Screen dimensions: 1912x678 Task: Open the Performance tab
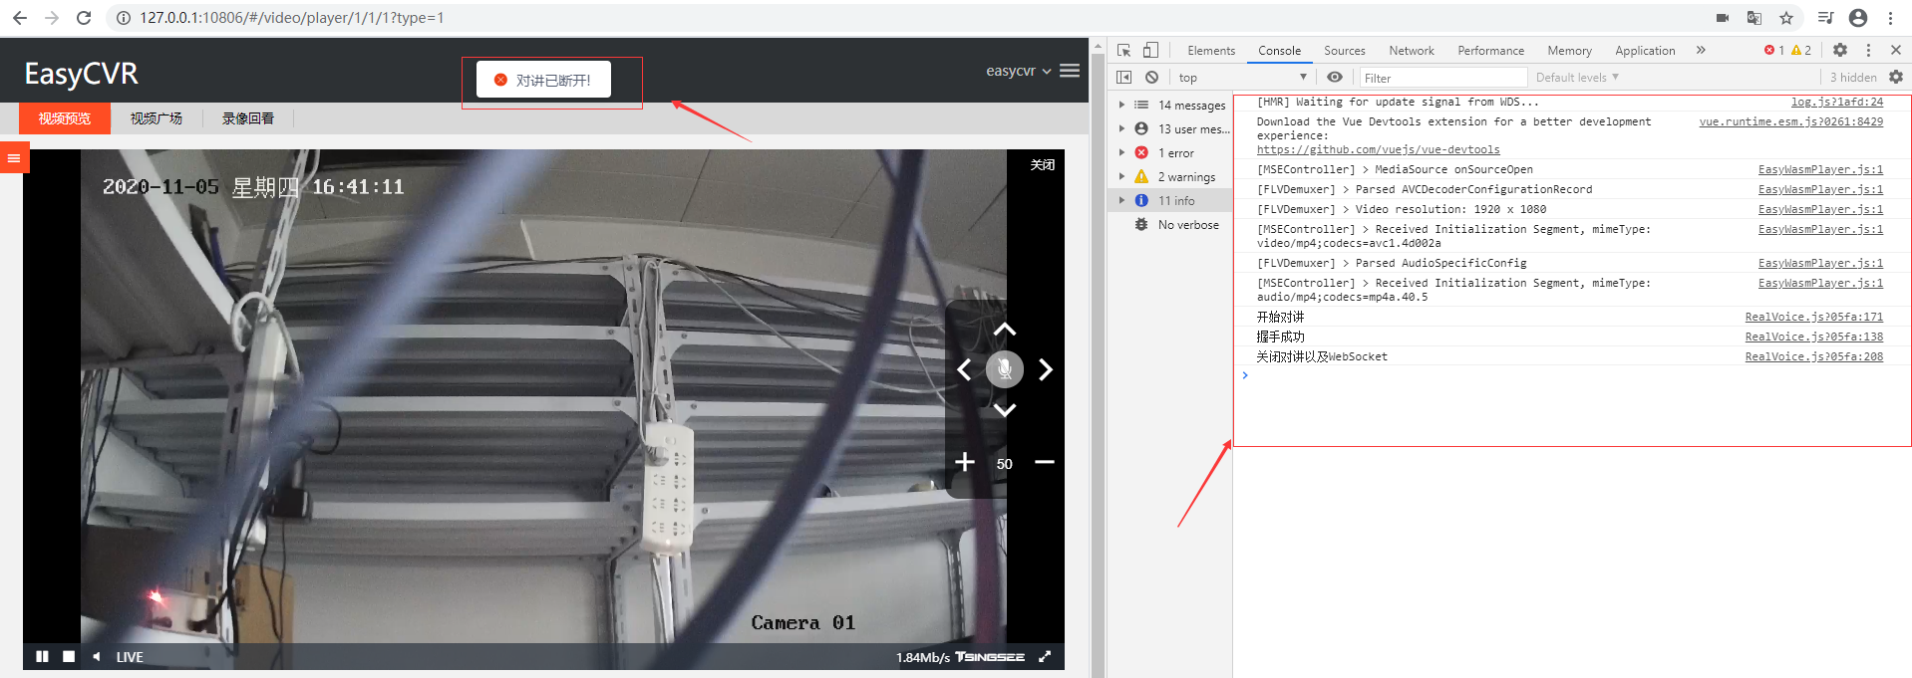[x=1490, y=50]
